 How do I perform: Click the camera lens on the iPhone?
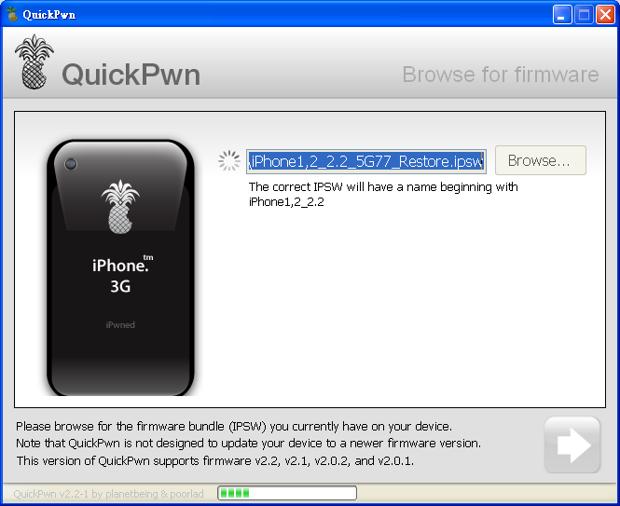pos(71,165)
